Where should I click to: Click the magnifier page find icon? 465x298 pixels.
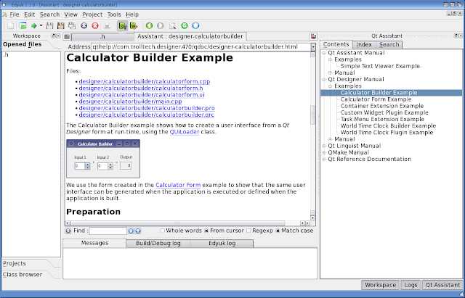tap(172, 26)
